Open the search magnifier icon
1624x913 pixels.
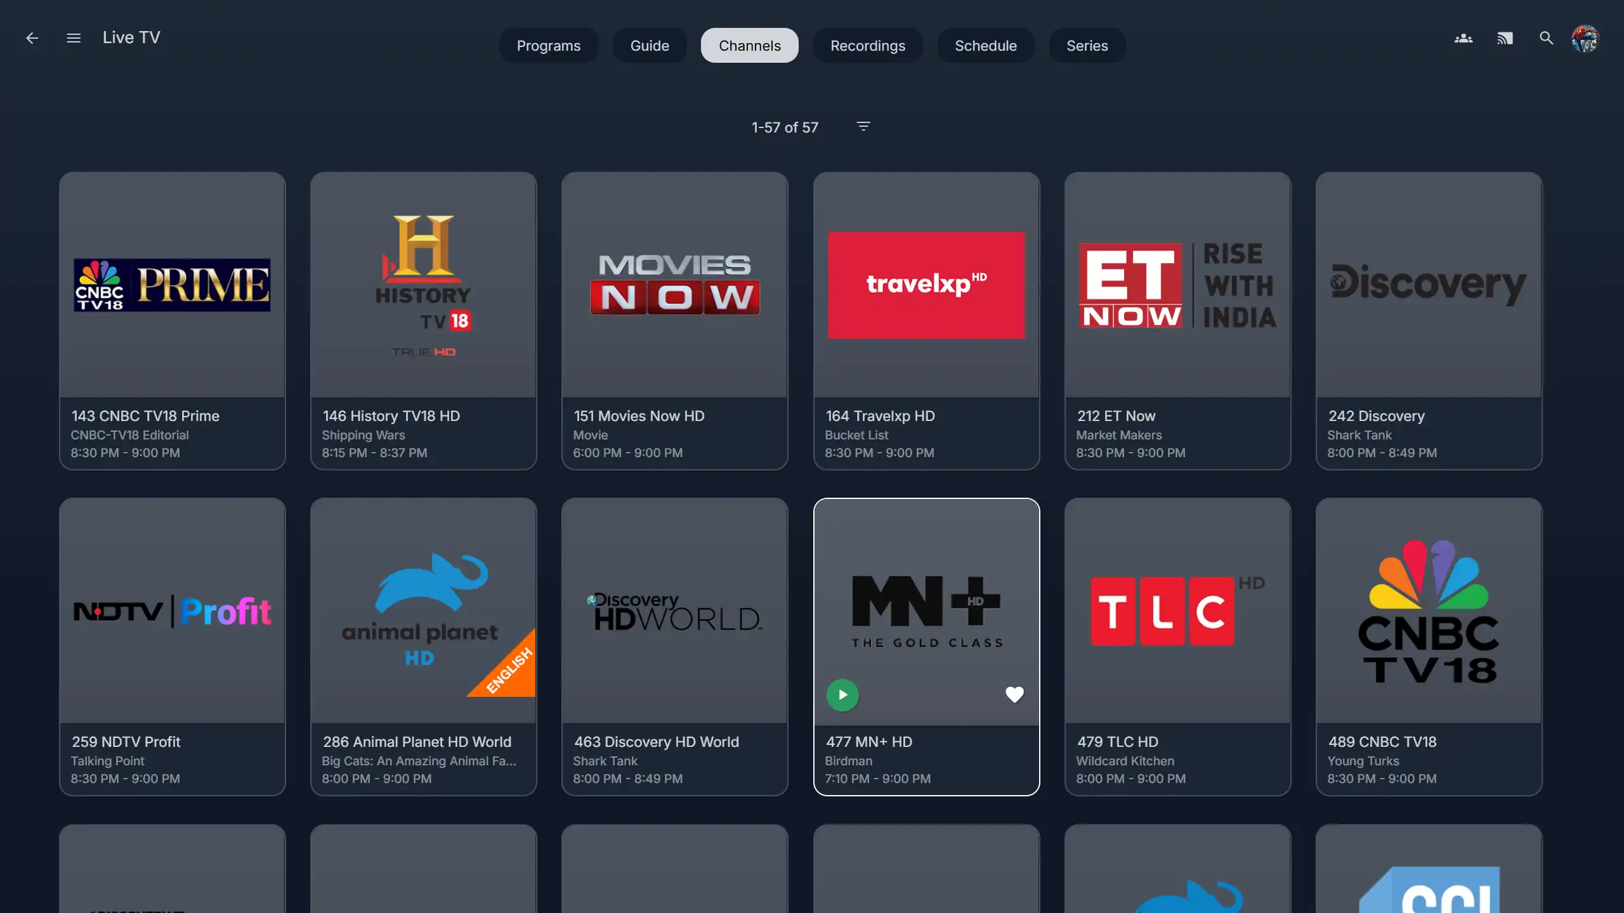[x=1546, y=38]
